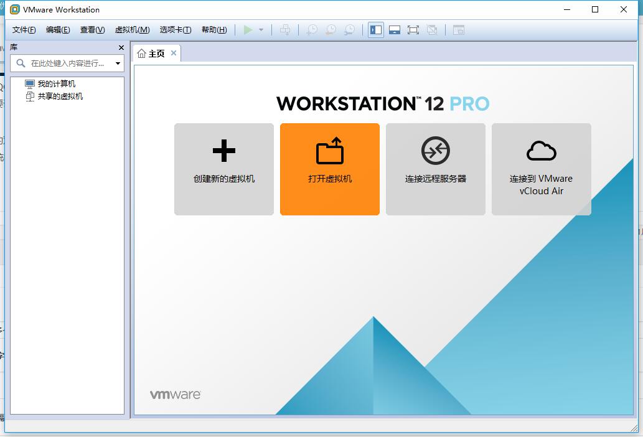Image resolution: width=643 pixels, height=437 pixels.
Task: Click the window resize grip corner
Action: tap(634, 428)
